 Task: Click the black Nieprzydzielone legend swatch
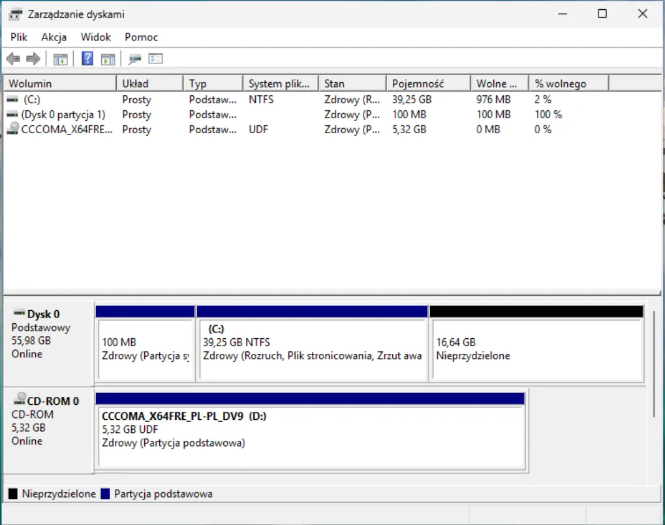click(13, 494)
